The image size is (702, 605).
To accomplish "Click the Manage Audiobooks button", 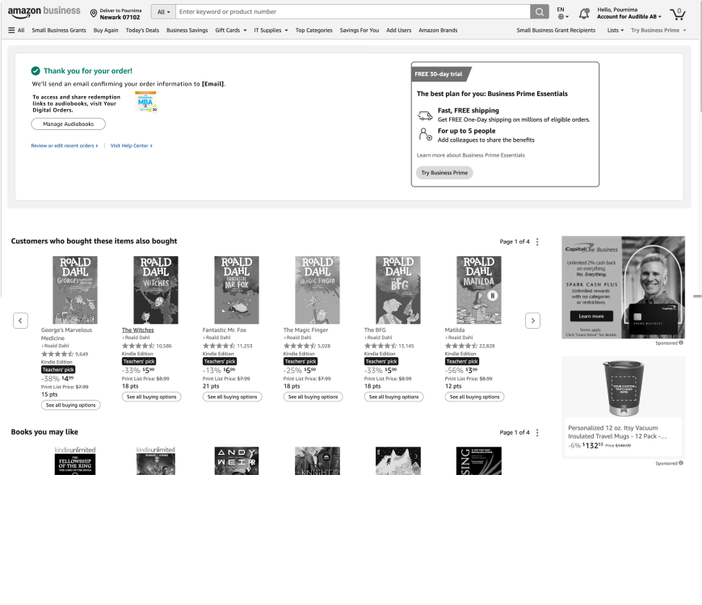I will click(68, 124).
